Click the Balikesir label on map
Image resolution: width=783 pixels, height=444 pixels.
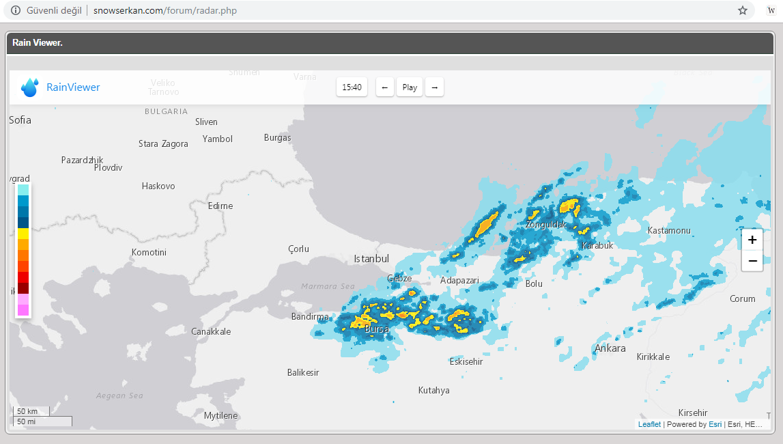point(302,372)
